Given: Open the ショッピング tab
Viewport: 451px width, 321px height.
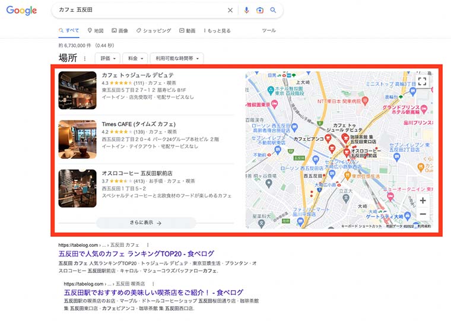Looking at the screenshot, I should (154, 30).
